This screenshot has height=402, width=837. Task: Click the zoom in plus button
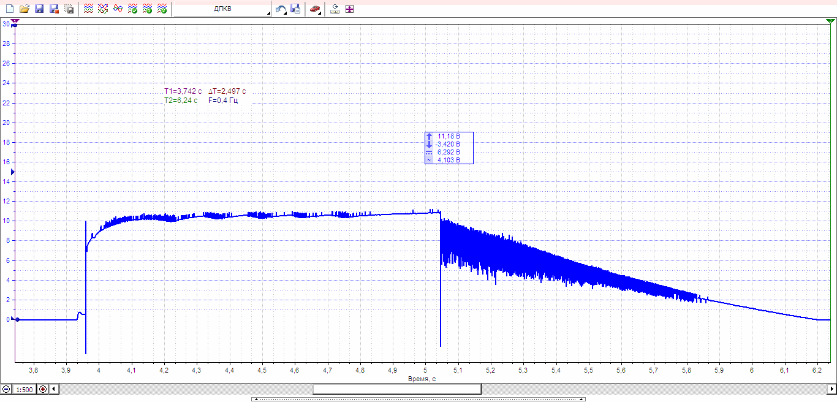coord(43,389)
